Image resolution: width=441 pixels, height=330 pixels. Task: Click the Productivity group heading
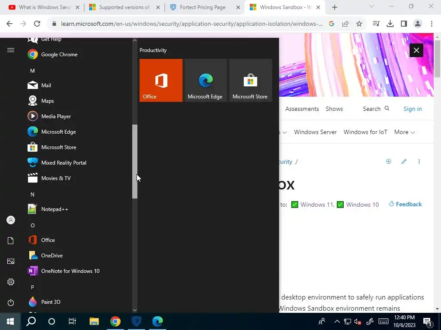coord(153,50)
